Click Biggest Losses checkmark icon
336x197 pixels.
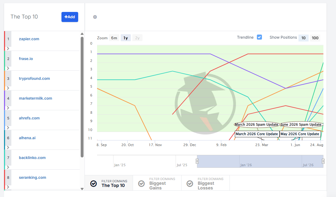point(190,183)
